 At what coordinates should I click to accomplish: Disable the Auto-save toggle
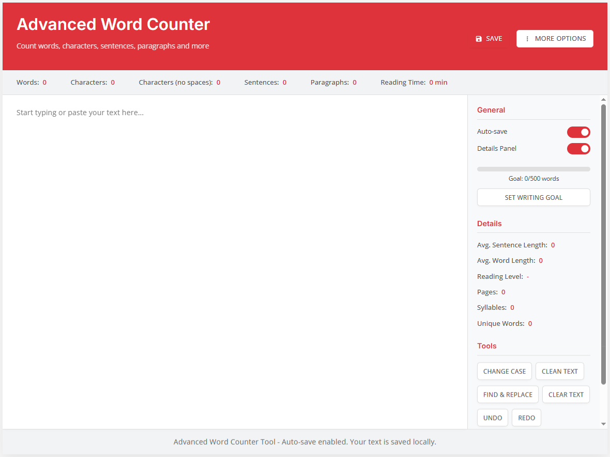coord(578,132)
